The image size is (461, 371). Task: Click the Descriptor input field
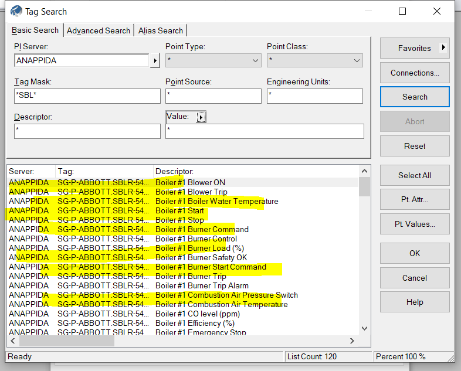(87, 131)
